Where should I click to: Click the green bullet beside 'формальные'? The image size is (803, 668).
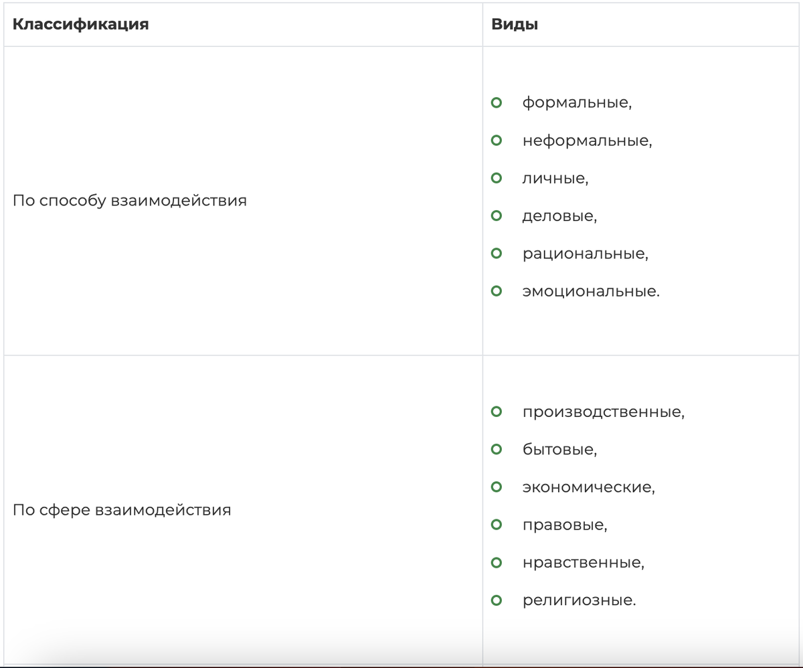click(496, 103)
